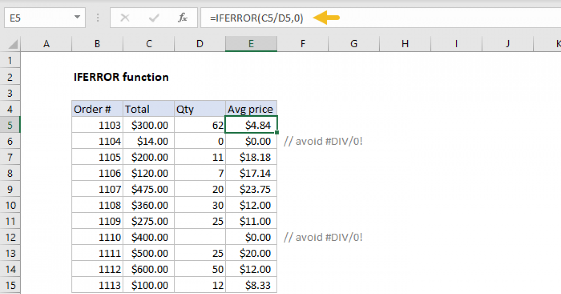The height and width of the screenshot is (294, 561).
Task: Click the empty Qty cell for order 1110
Action: tap(200, 237)
